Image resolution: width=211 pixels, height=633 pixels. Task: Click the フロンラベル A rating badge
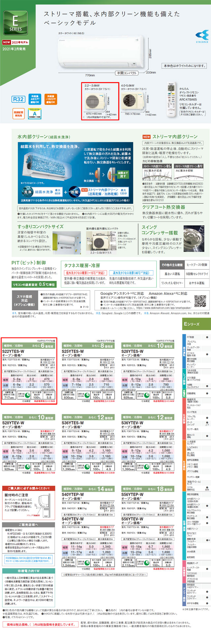34,113
